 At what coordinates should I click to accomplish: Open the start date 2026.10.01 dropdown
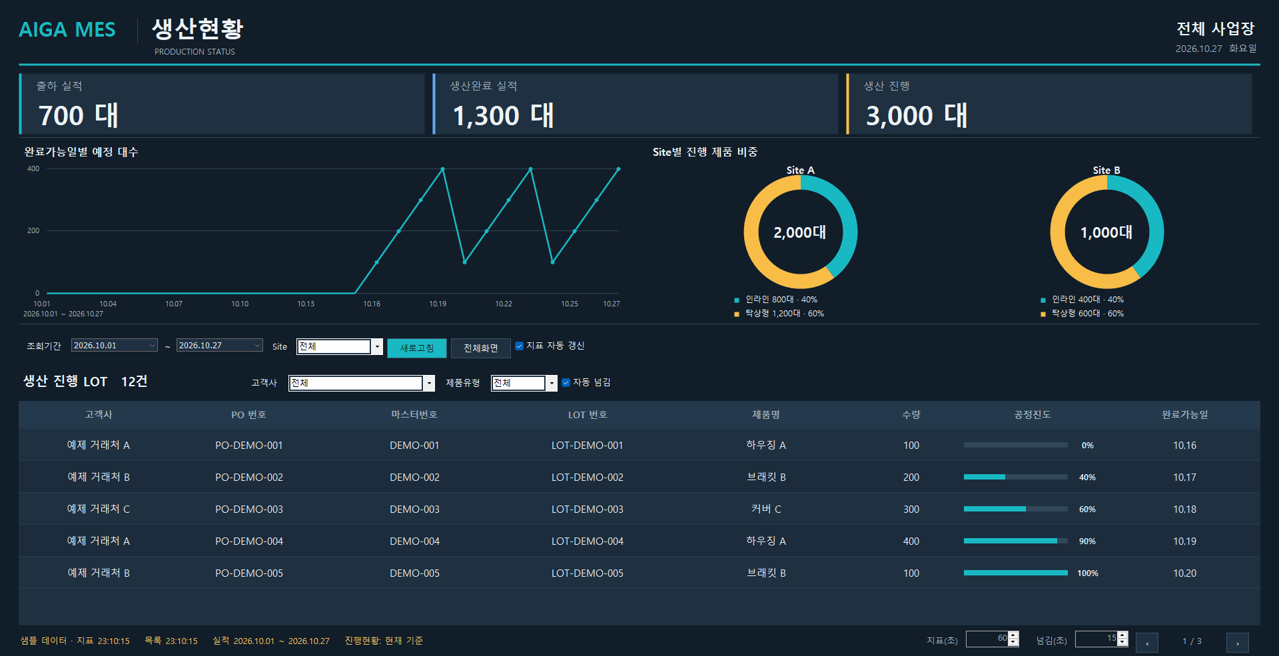click(x=152, y=345)
